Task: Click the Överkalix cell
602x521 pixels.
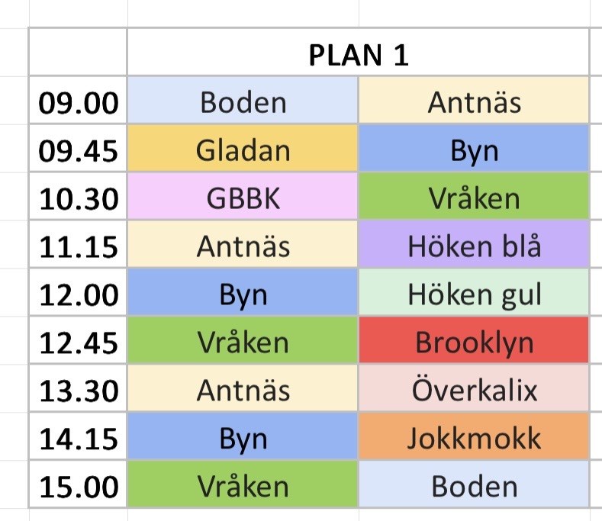Action: point(474,391)
